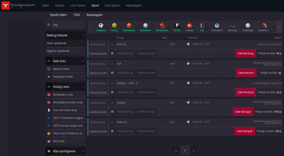Viewport: 284px width, 156px height.
Task: Open Væddemåls details for Uafgjort bet
Action: point(98,112)
